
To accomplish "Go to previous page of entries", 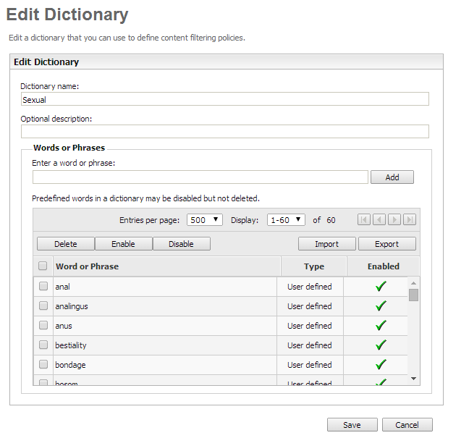I will coord(379,219).
